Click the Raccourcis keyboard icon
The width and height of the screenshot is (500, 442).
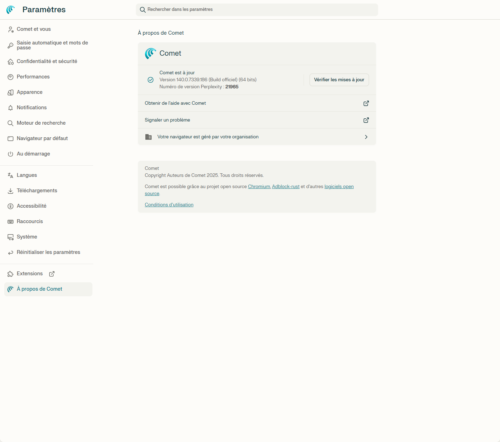click(11, 221)
